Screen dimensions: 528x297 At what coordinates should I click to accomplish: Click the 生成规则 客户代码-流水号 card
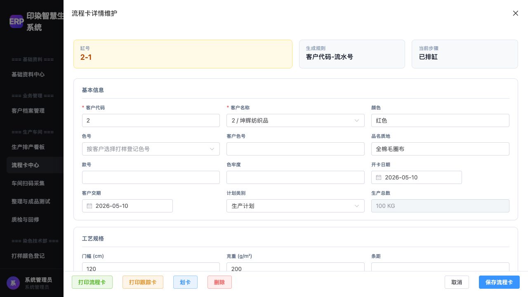(x=352, y=54)
